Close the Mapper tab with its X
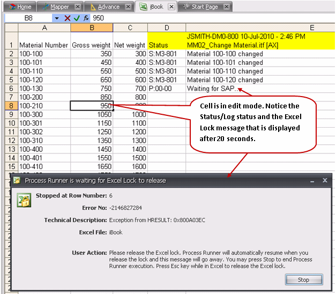Screen dimensions: 336x294 tap(78, 7)
